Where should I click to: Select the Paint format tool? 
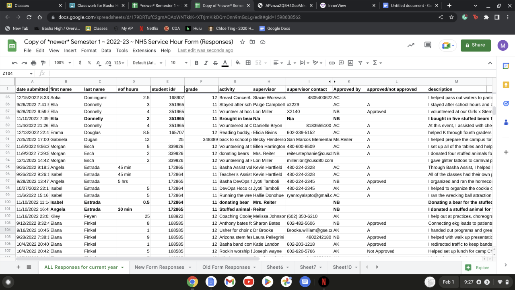coord(43,63)
